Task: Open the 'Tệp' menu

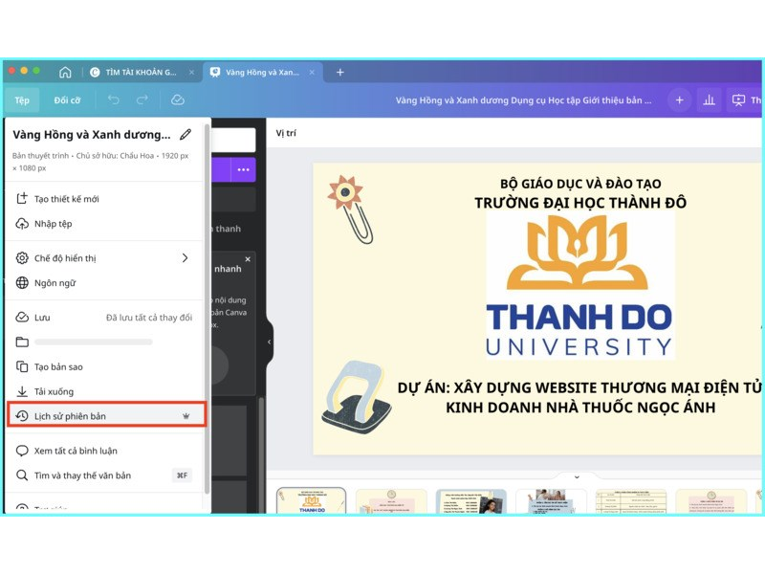Action: click(x=22, y=99)
